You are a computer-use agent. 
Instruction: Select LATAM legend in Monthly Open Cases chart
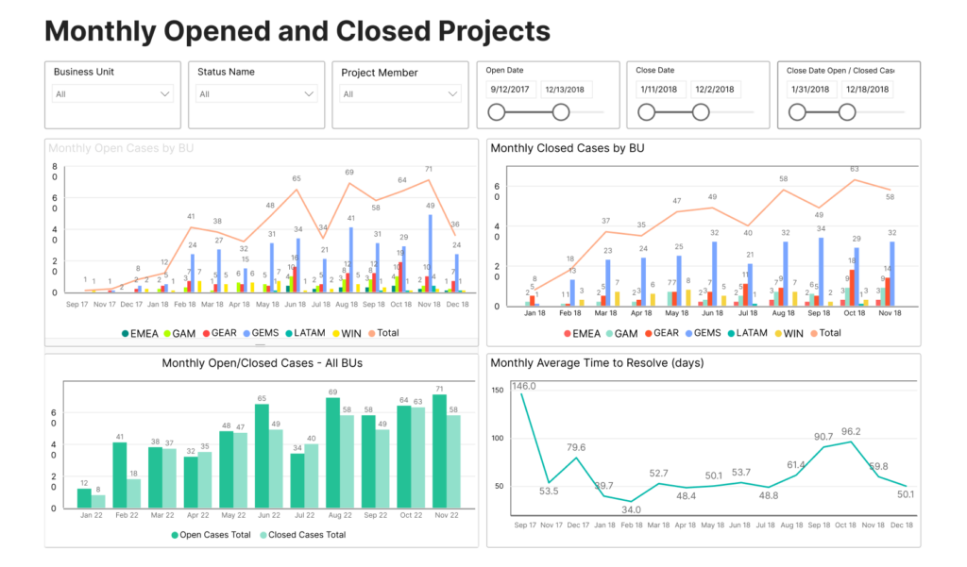(x=305, y=333)
